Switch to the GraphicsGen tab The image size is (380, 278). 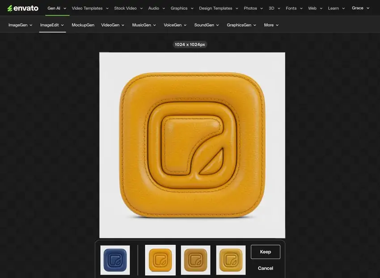click(x=239, y=25)
